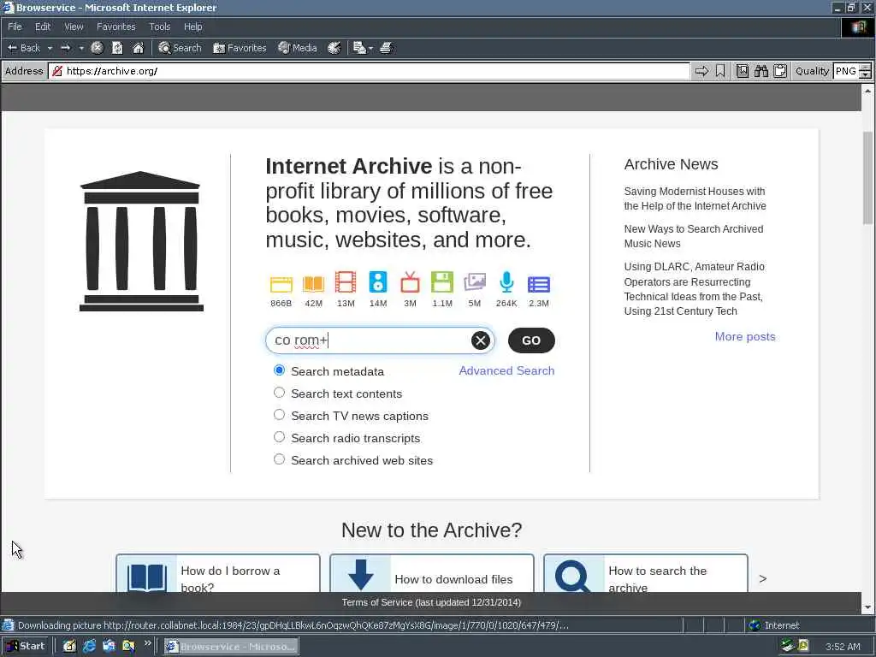Click the vertical scrollbar down arrow

coord(867,607)
